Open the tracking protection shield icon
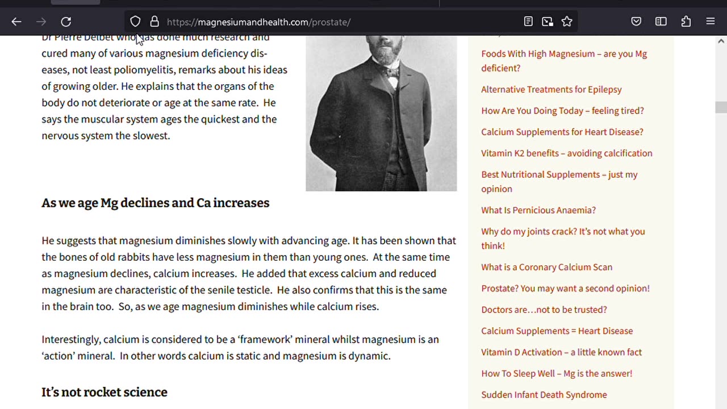727x409 pixels. tap(135, 22)
